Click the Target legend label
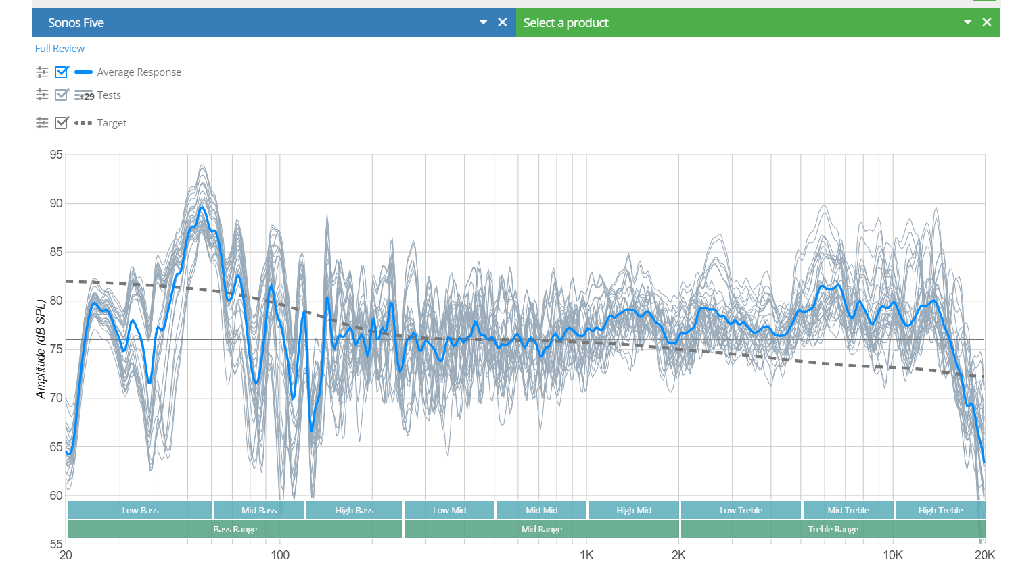Viewport: 1016px width, 566px height. click(x=112, y=123)
